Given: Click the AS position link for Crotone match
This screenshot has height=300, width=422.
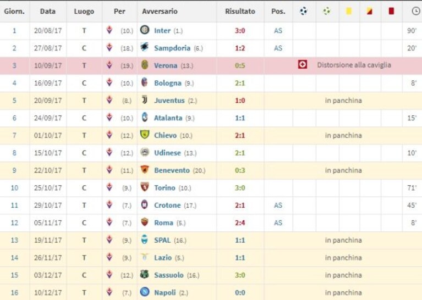Looking at the screenshot, I should [278, 205].
